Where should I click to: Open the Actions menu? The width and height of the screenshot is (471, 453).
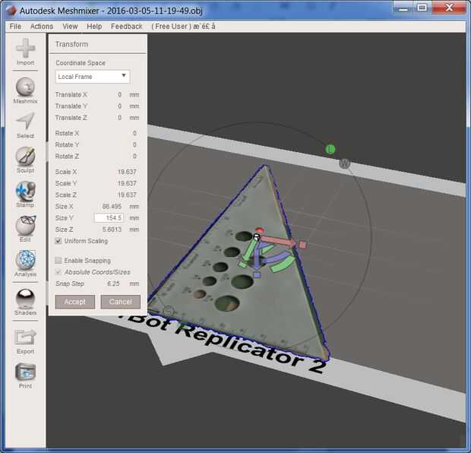(x=42, y=27)
